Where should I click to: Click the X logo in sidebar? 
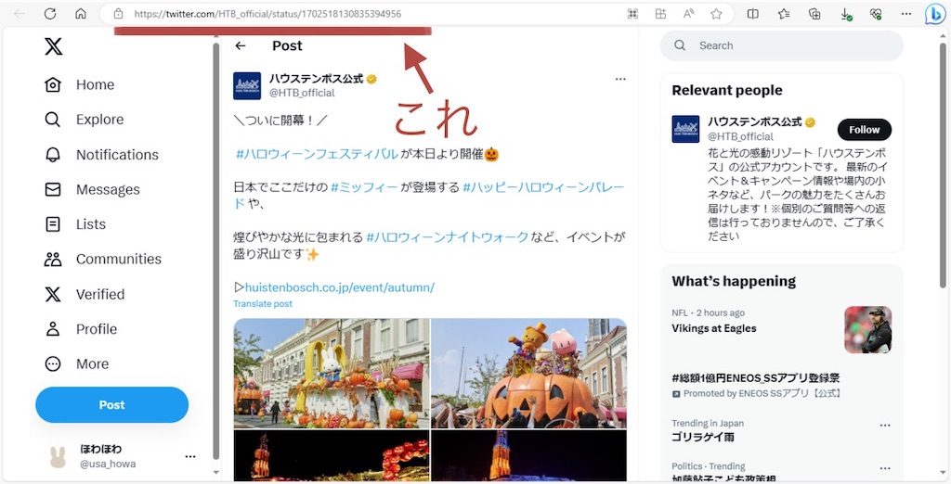pyautogui.click(x=53, y=46)
